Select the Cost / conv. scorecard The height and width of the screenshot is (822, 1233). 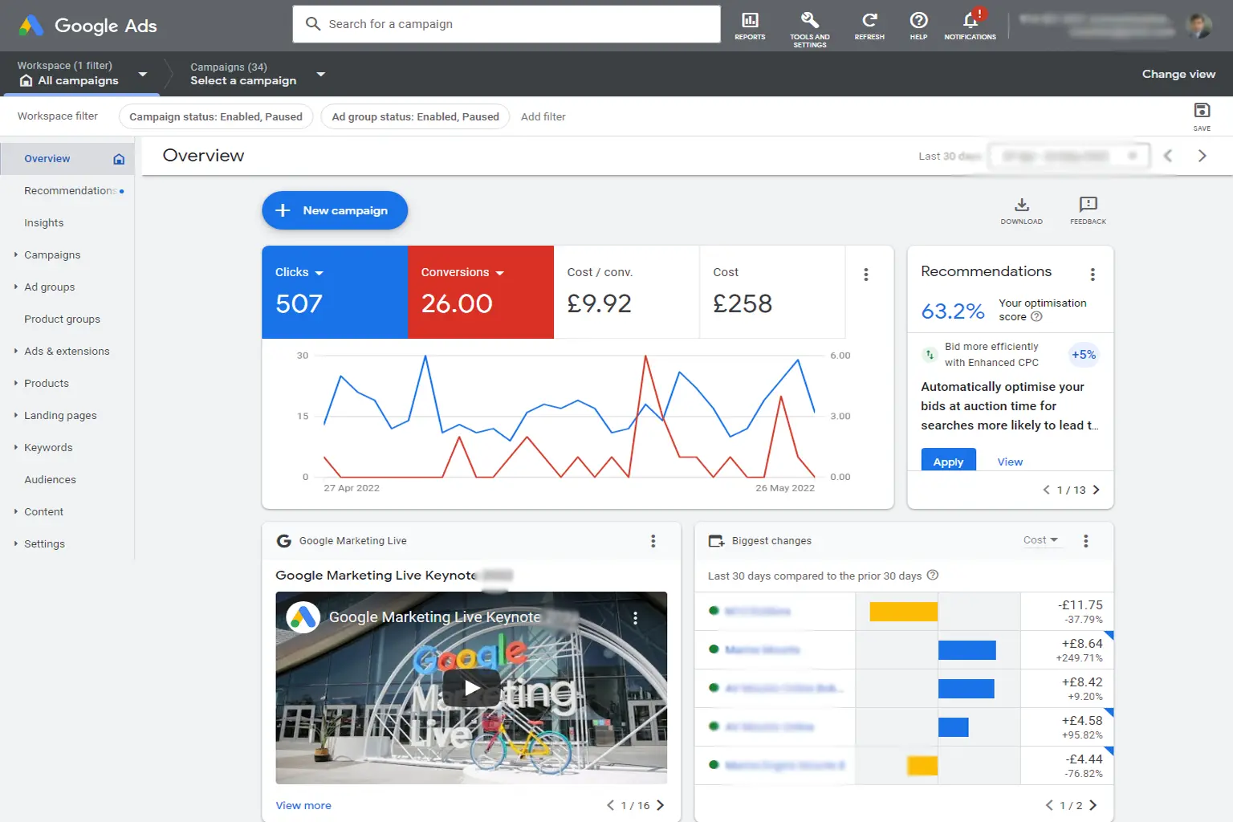[x=626, y=292]
